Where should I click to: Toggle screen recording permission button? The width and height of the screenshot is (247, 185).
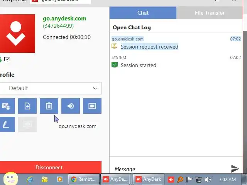coord(92,106)
